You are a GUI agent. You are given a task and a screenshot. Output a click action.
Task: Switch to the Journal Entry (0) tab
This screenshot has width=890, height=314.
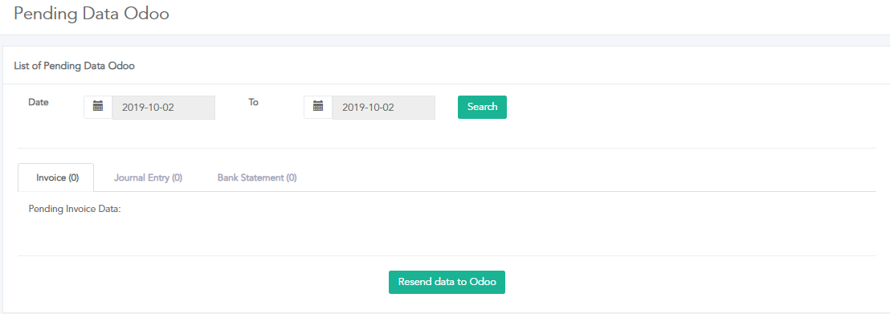point(148,177)
